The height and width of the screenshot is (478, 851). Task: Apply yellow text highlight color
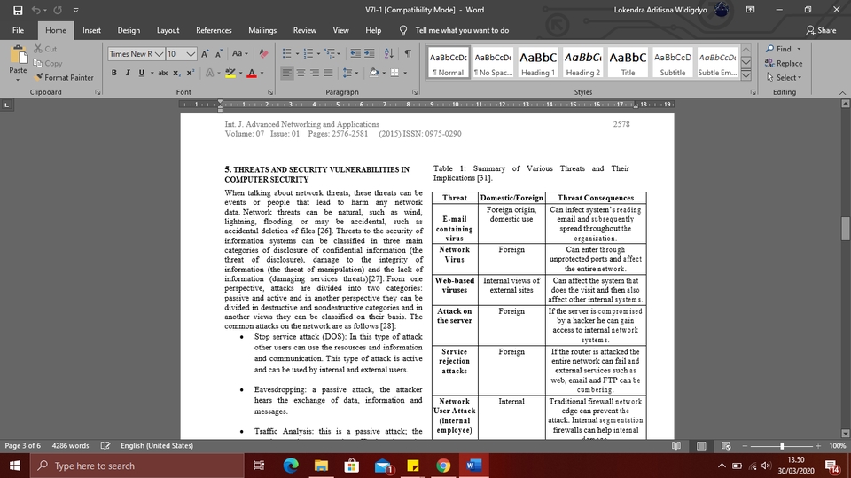230,73
